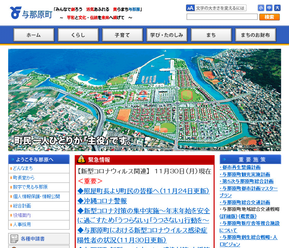Open the 子育て navigation tab
The image size is (289, 248).
tap(122, 35)
